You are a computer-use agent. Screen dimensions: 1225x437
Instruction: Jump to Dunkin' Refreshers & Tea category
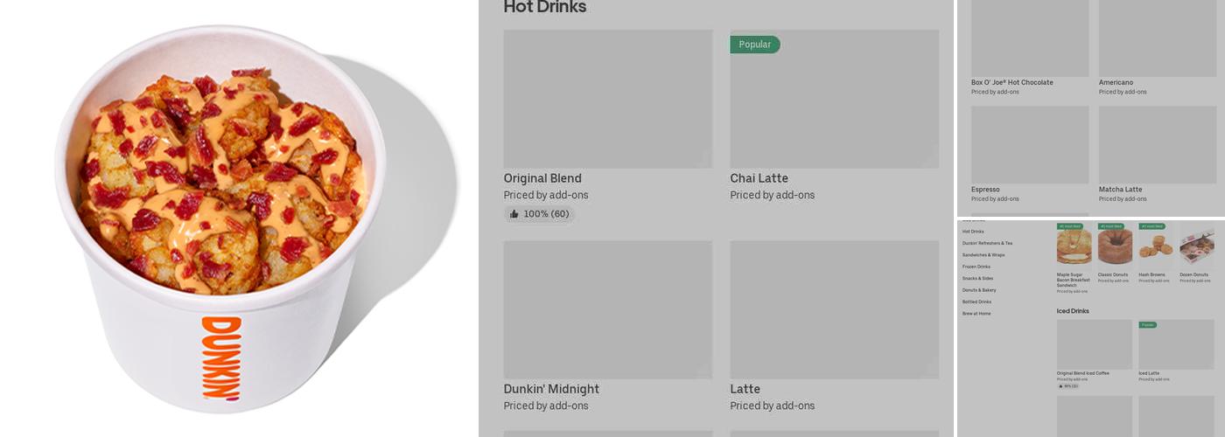coord(987,243)
